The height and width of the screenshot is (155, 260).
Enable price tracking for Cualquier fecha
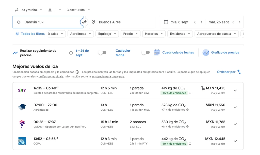(145, 52)
